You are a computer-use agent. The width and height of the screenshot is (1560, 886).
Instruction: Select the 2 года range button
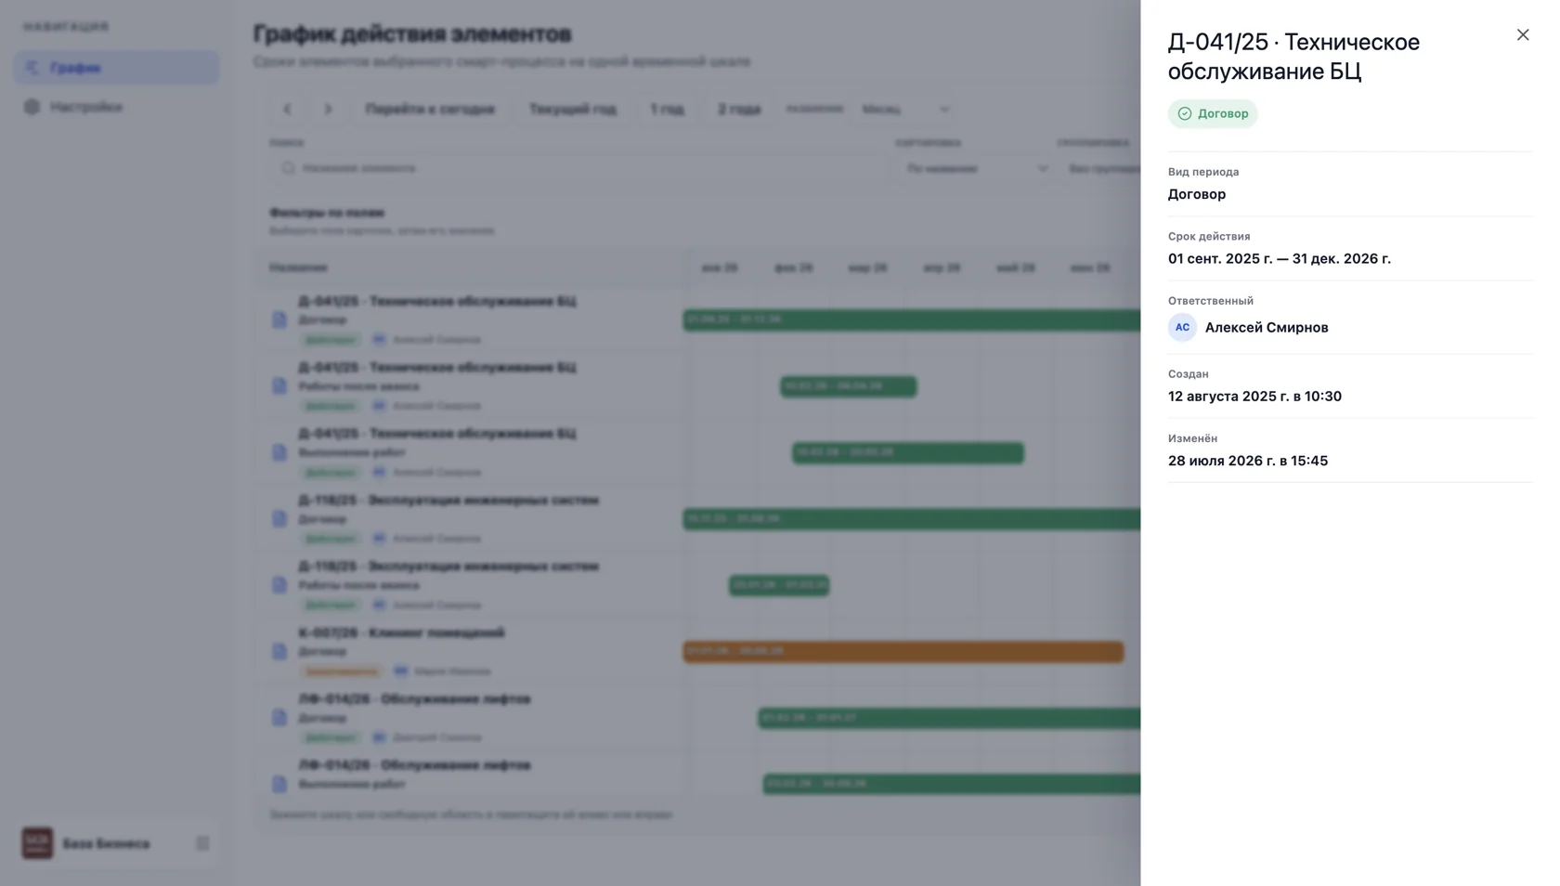[739, 109]
